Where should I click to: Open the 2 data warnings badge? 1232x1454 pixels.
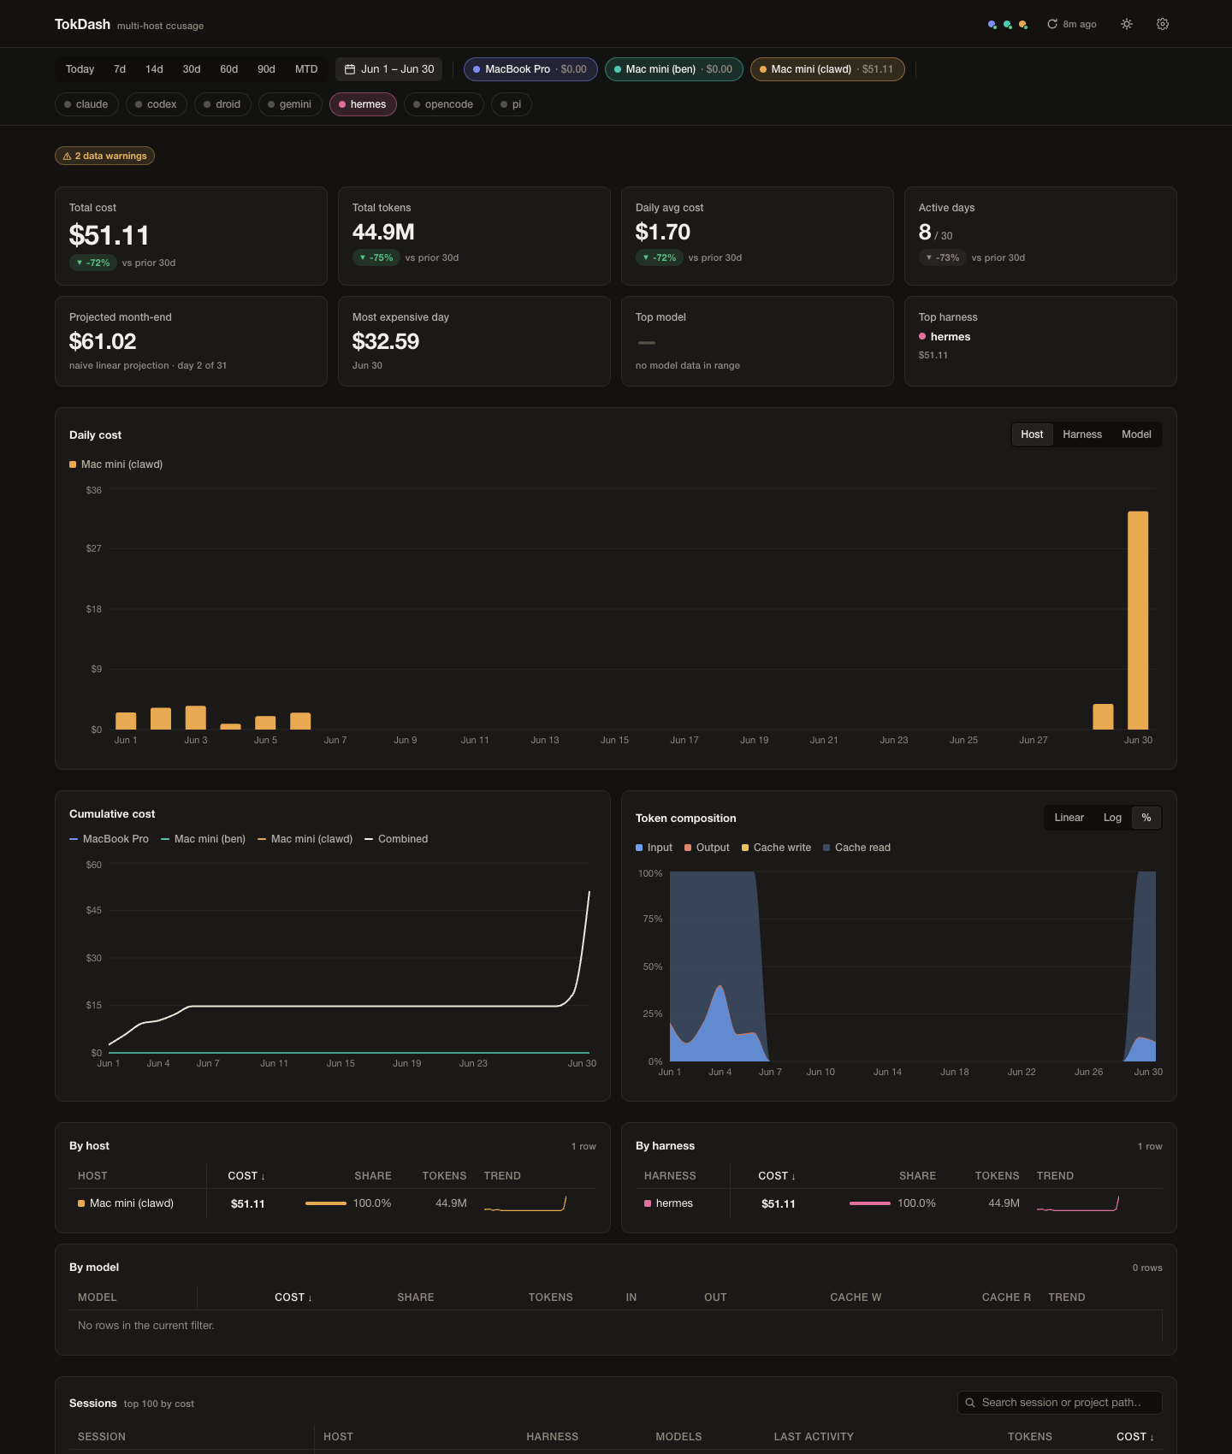pyautogui.click(x=104, y=156)
